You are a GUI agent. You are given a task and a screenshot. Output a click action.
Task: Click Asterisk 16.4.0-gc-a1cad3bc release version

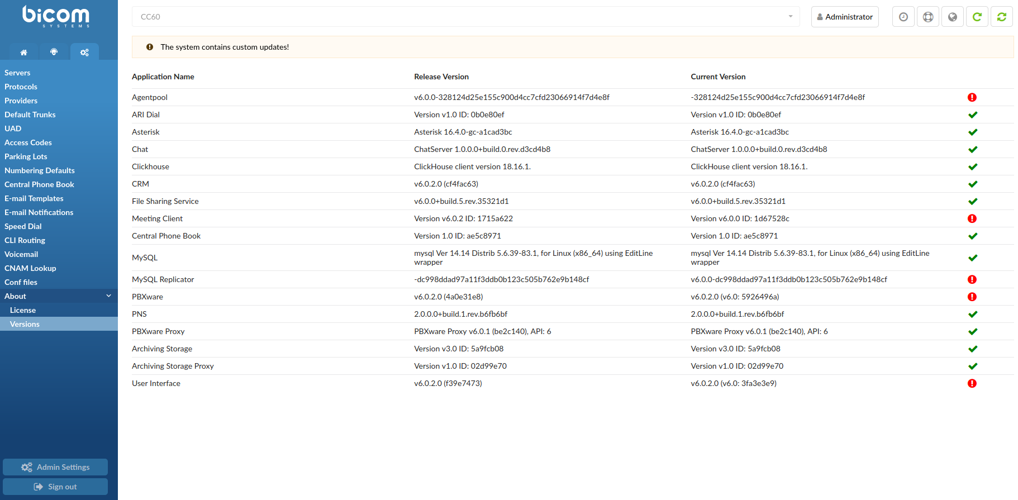pos(463,132)
